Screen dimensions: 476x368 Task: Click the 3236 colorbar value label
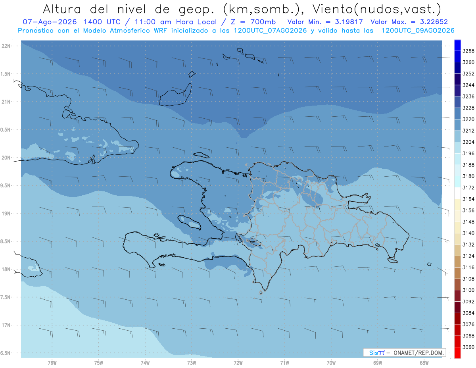[x=468, y=96]
